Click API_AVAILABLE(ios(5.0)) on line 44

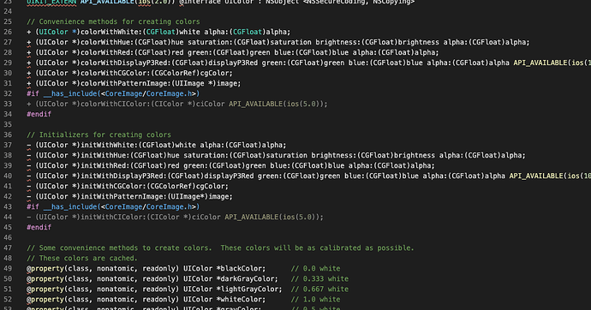272,217
